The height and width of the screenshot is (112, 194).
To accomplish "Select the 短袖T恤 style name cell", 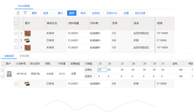I will coord(35,74).
